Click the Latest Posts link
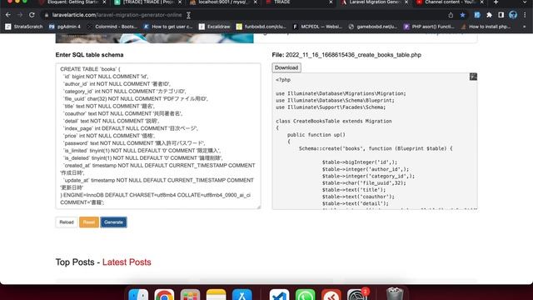The width and height of the screenshot is (533, 300). [127, 262]
